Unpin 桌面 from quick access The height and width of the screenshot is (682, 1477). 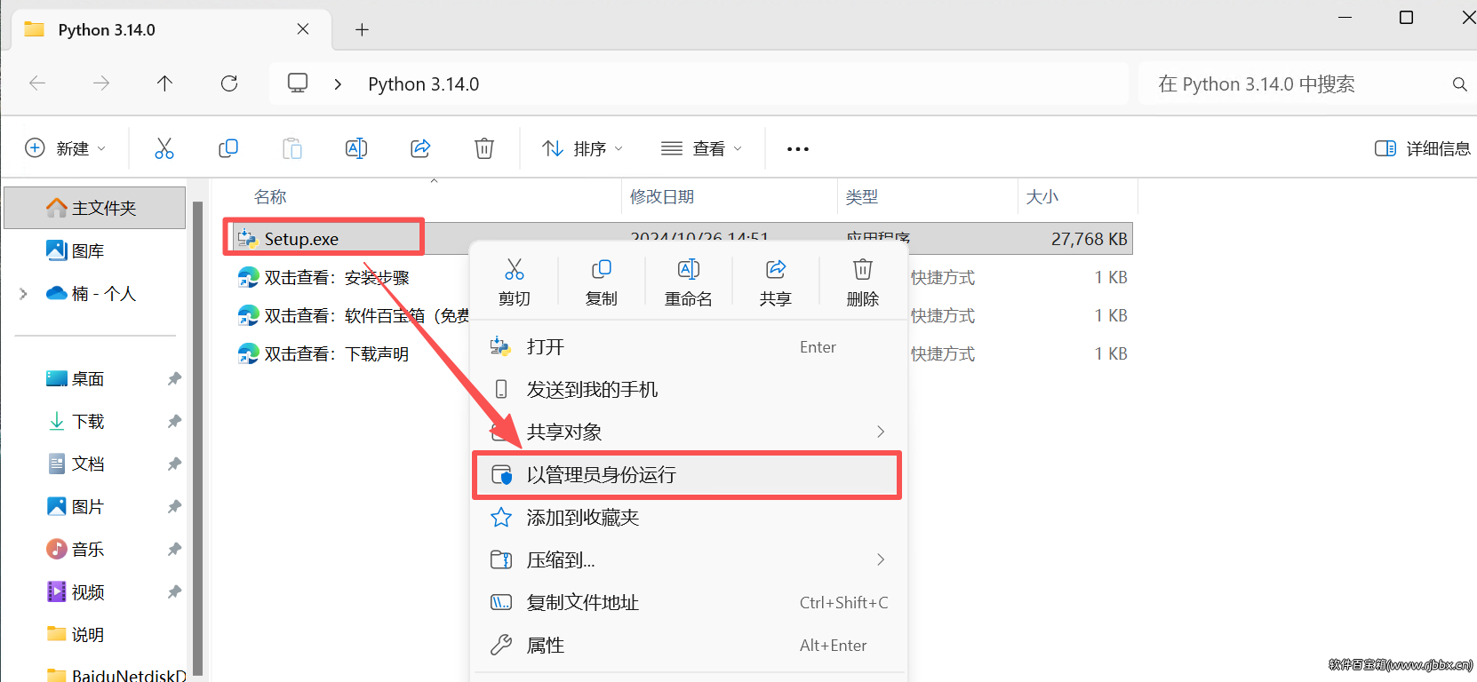pyautogui.click(x=174, y=379)
